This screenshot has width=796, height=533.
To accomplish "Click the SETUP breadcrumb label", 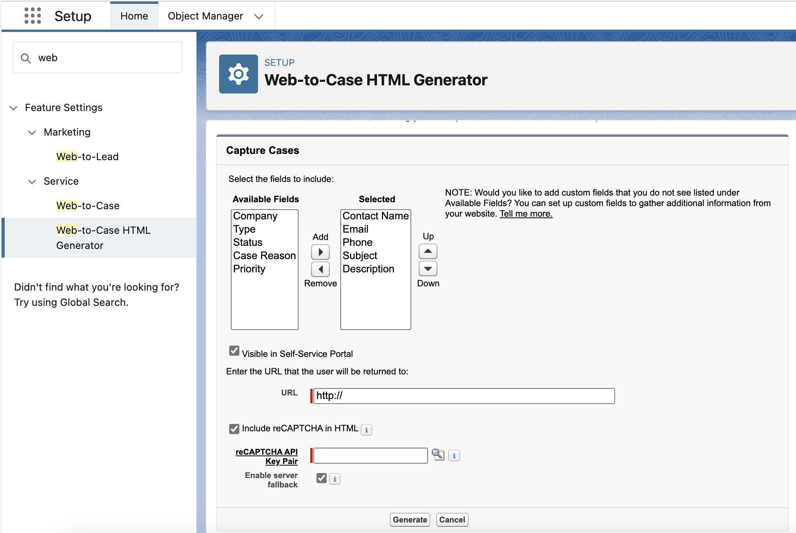I will tap(279, 63).
